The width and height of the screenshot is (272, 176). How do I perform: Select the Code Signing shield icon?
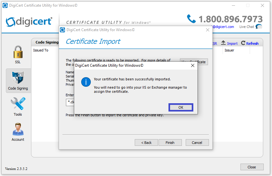18,78
